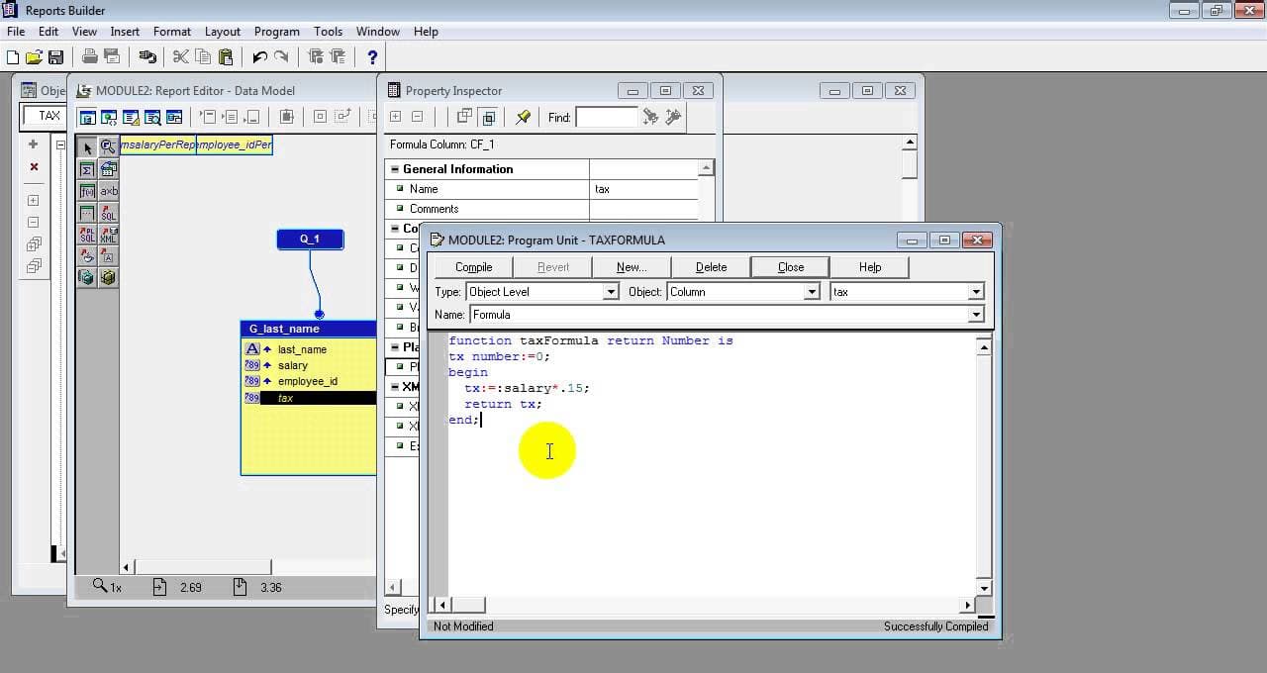Click the Find input field

click(606, 118)
